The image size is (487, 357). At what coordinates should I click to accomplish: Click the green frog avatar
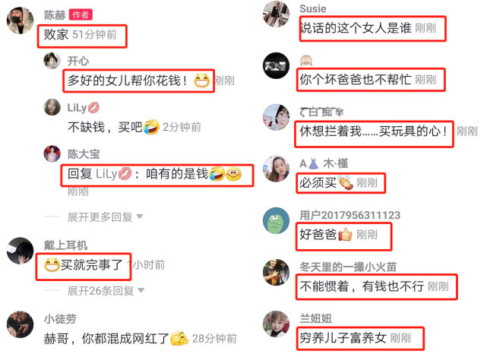[x=276, y=221]
